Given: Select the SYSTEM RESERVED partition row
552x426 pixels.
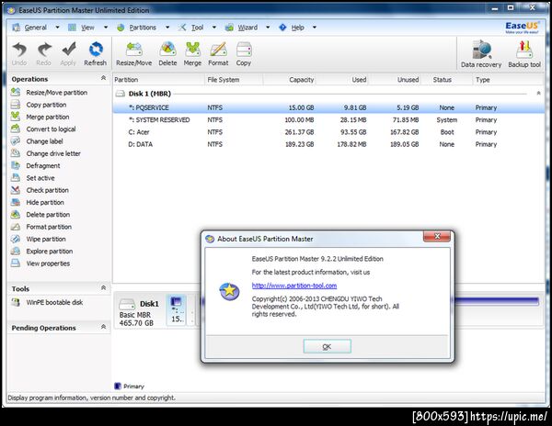Looking at the screenshot, I should tap(328, 120).
